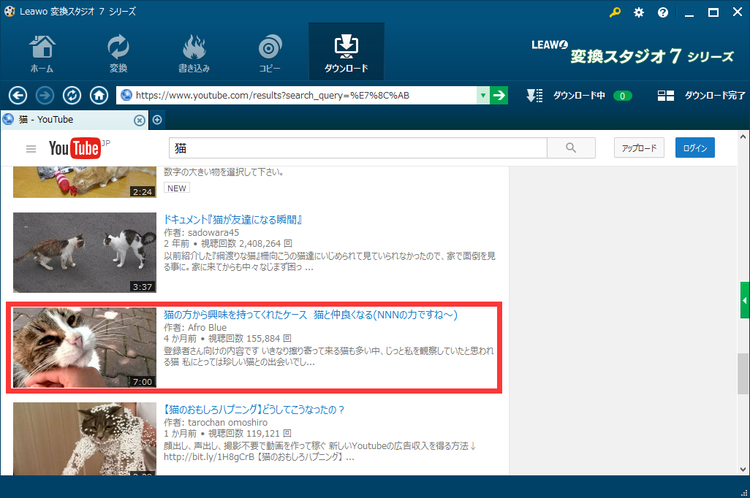This screenshot has width=750, height=498.
Task: Open the YouTube hamburger guide menu
Action: [x=31, y=149]
